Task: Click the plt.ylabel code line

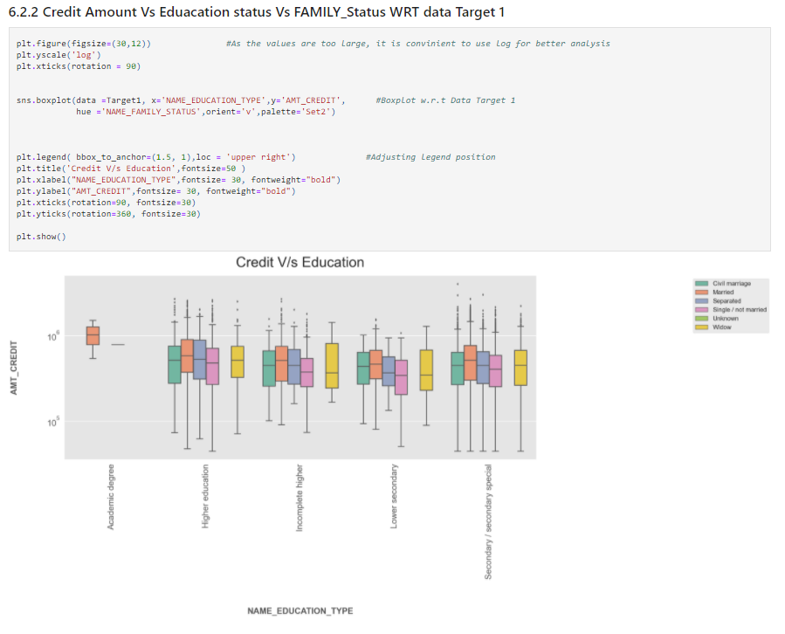Action: (x=155, y=191)
